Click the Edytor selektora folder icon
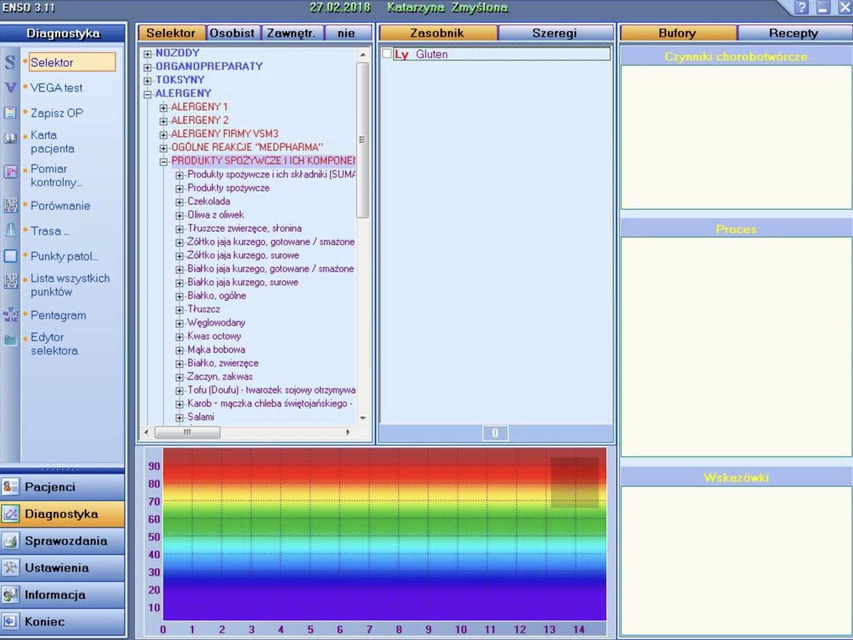Screen dimensions: 853x640 coord(10,340)
